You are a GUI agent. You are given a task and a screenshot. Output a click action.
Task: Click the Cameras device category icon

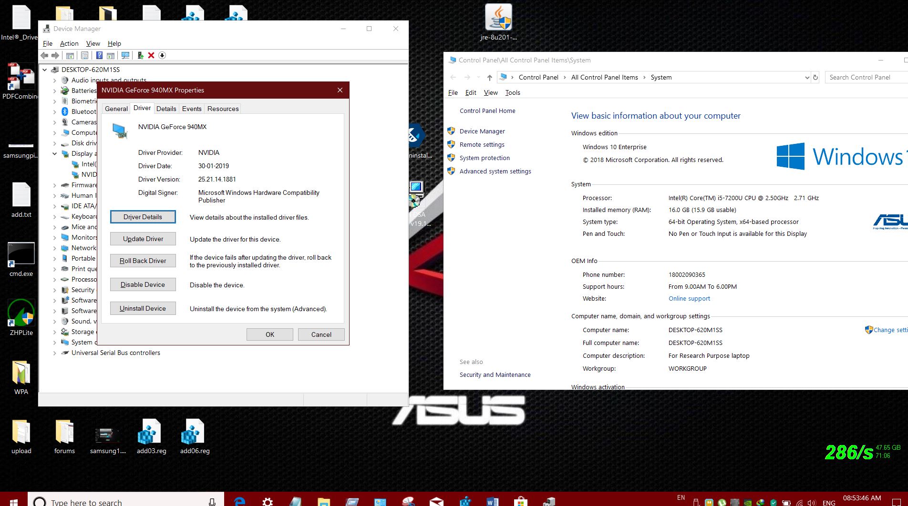pyautogui.click(x=65, y=122)
